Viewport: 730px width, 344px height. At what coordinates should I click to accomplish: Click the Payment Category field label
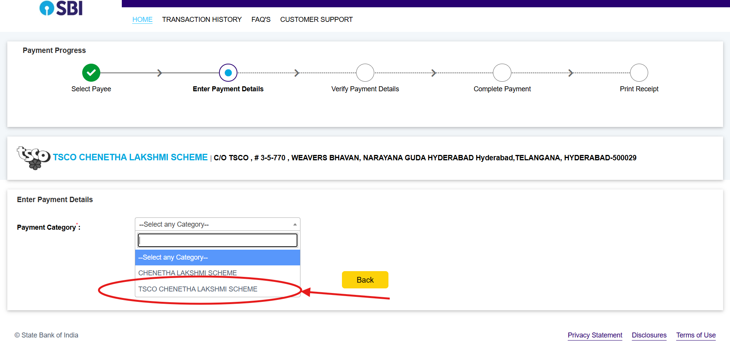[48, 227]
